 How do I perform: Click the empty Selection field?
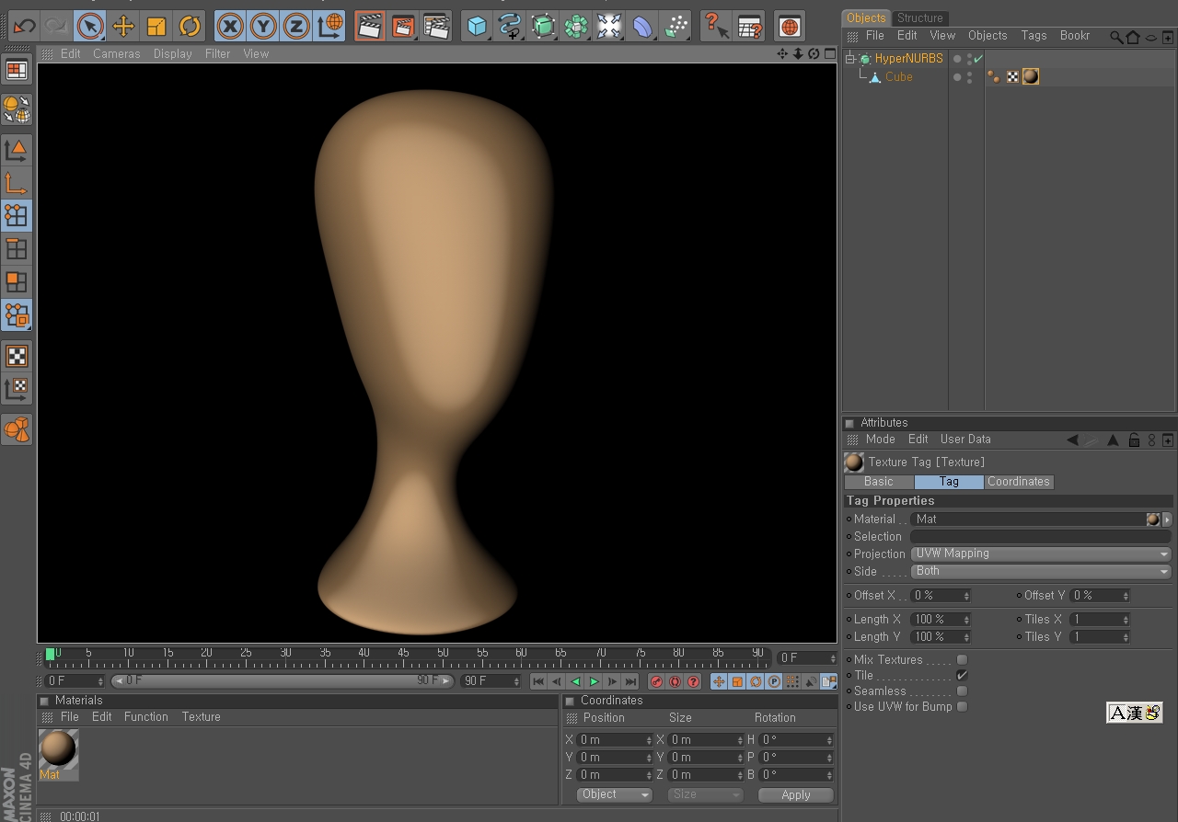pos(1041,537)
